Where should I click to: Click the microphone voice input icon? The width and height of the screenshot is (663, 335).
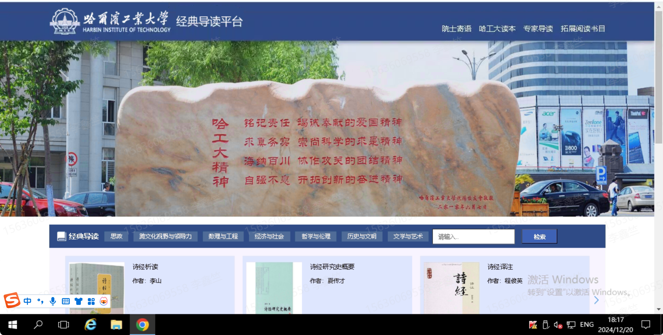(53, 301)
